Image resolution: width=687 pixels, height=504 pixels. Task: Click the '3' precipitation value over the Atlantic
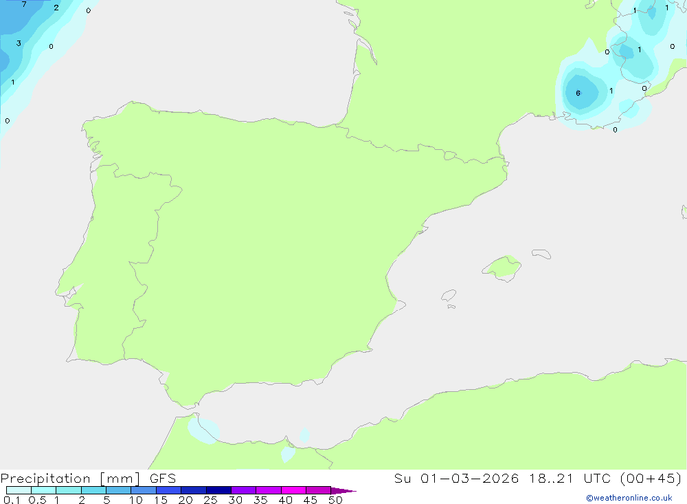click(x=19, y=43)
